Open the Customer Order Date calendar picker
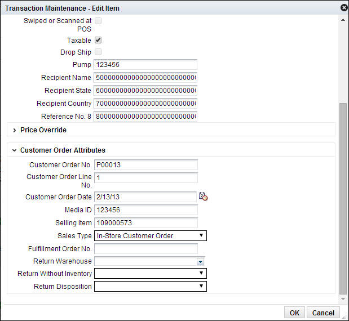 [x=203, y=197]
